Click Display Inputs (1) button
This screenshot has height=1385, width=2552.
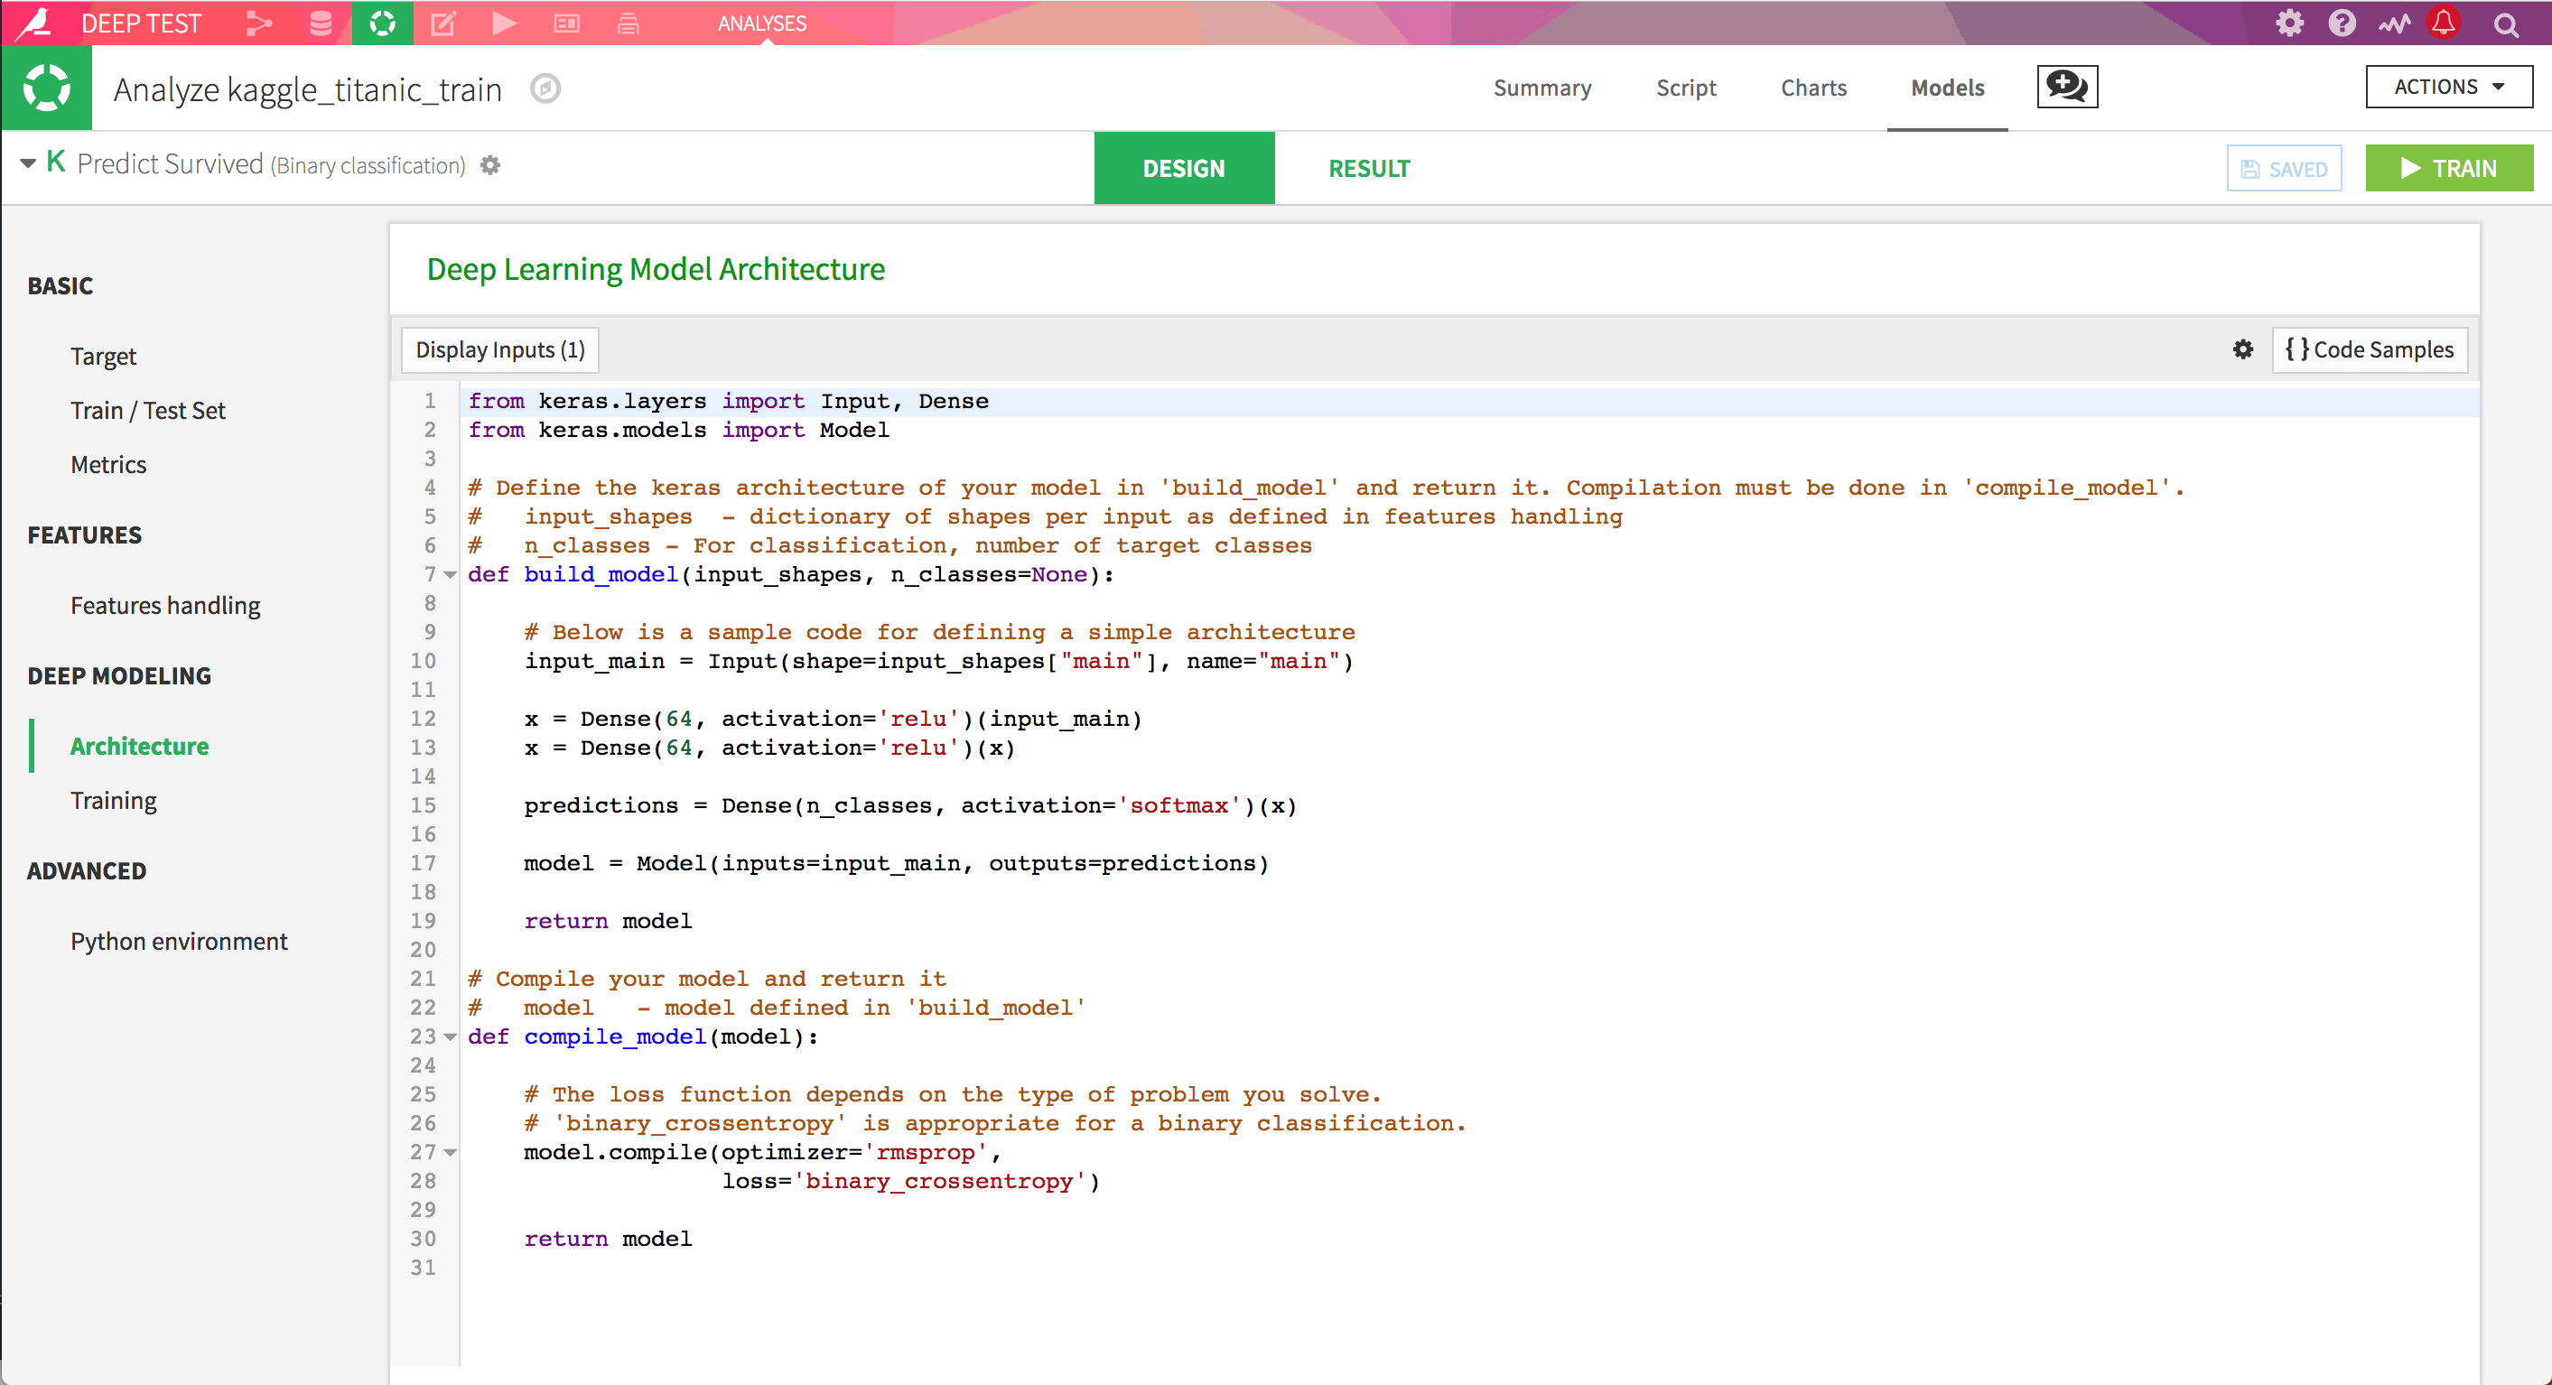pyautogui.click(x=500, y=349)
